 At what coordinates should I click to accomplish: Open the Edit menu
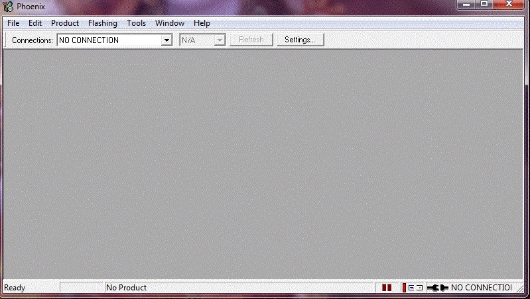point(34,23)
